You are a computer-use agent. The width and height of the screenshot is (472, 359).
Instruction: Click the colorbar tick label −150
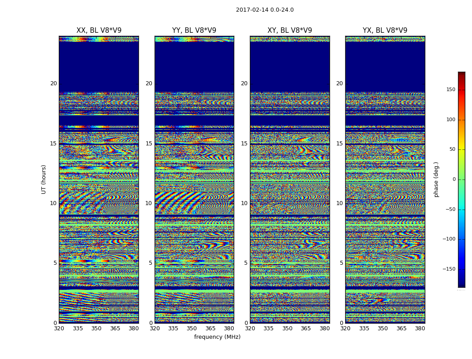tap(449, 269)
